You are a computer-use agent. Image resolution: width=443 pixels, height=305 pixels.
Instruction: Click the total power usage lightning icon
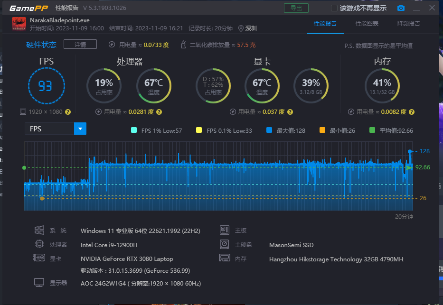(112, 45)
